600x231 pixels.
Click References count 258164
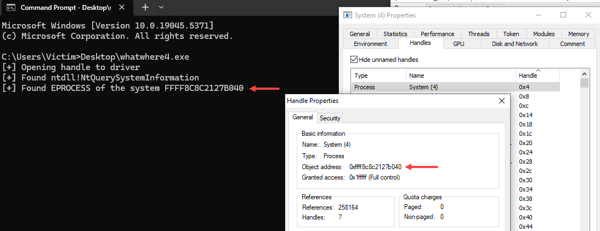348,207
